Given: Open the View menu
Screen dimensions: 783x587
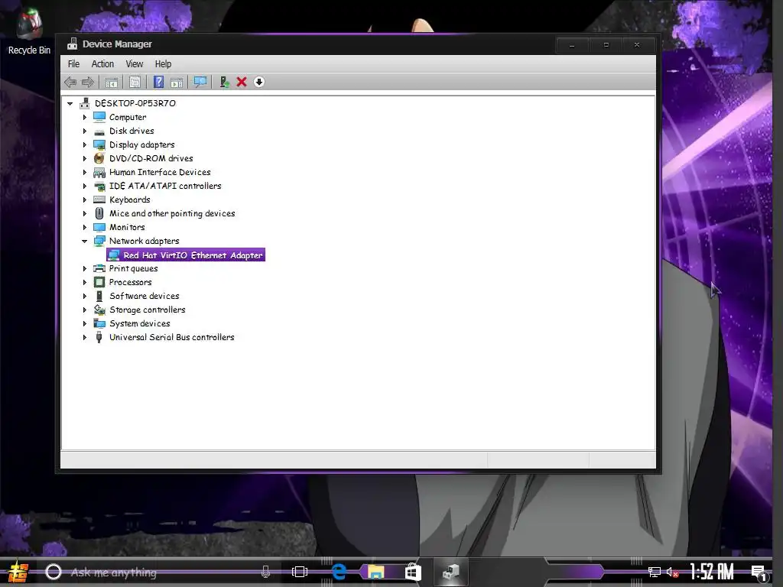Looking at the screenshot, I should click(135, 64).
